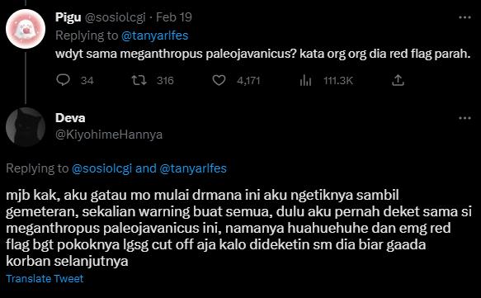481x298 pixels.
Task: Open three-dot menu on Deva's tweet
Action: [464, 118]
